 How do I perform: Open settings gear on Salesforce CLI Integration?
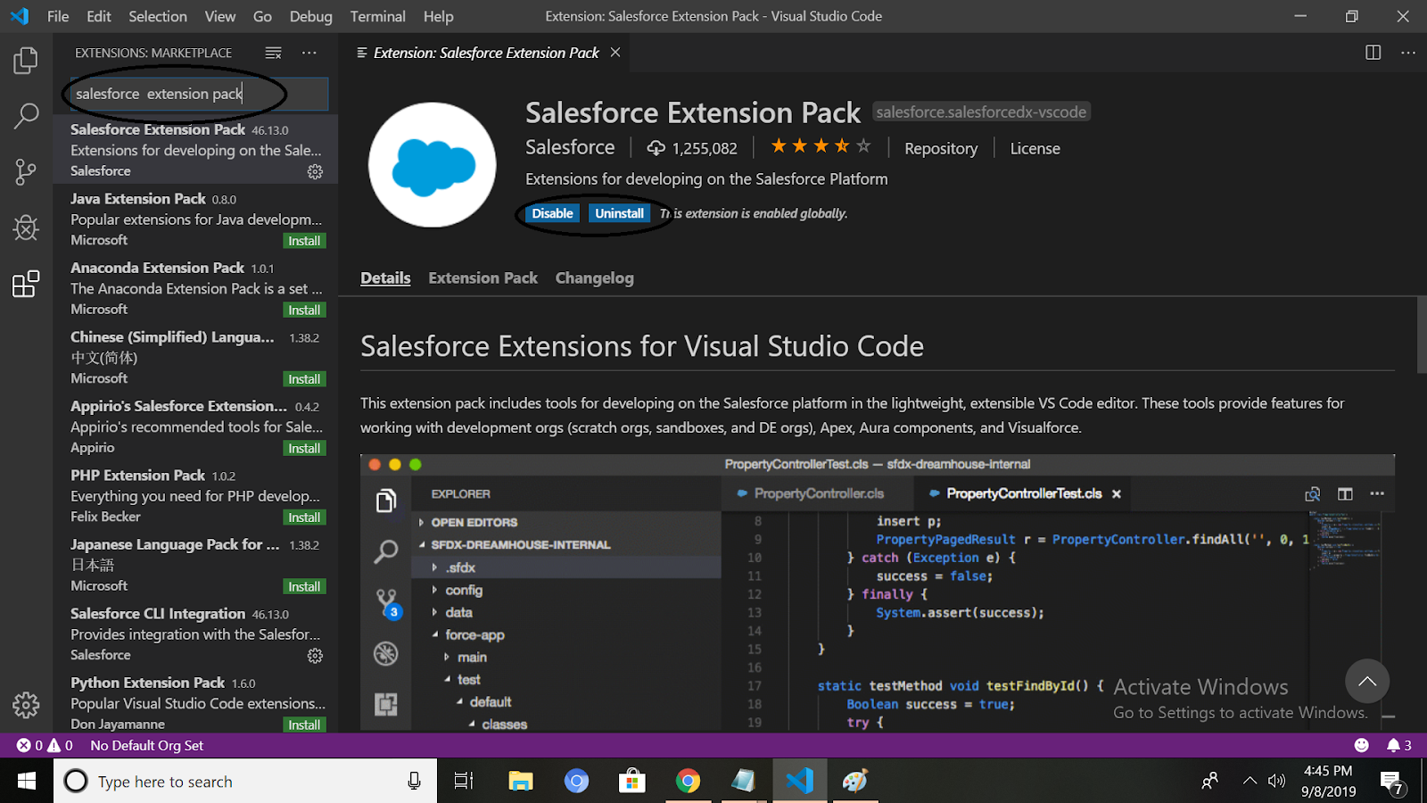(x=315, y=656)
